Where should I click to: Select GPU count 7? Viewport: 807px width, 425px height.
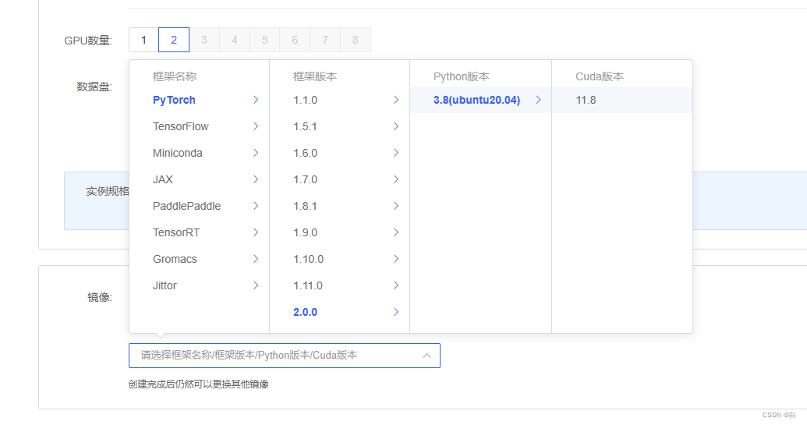[x=325, y=40]
